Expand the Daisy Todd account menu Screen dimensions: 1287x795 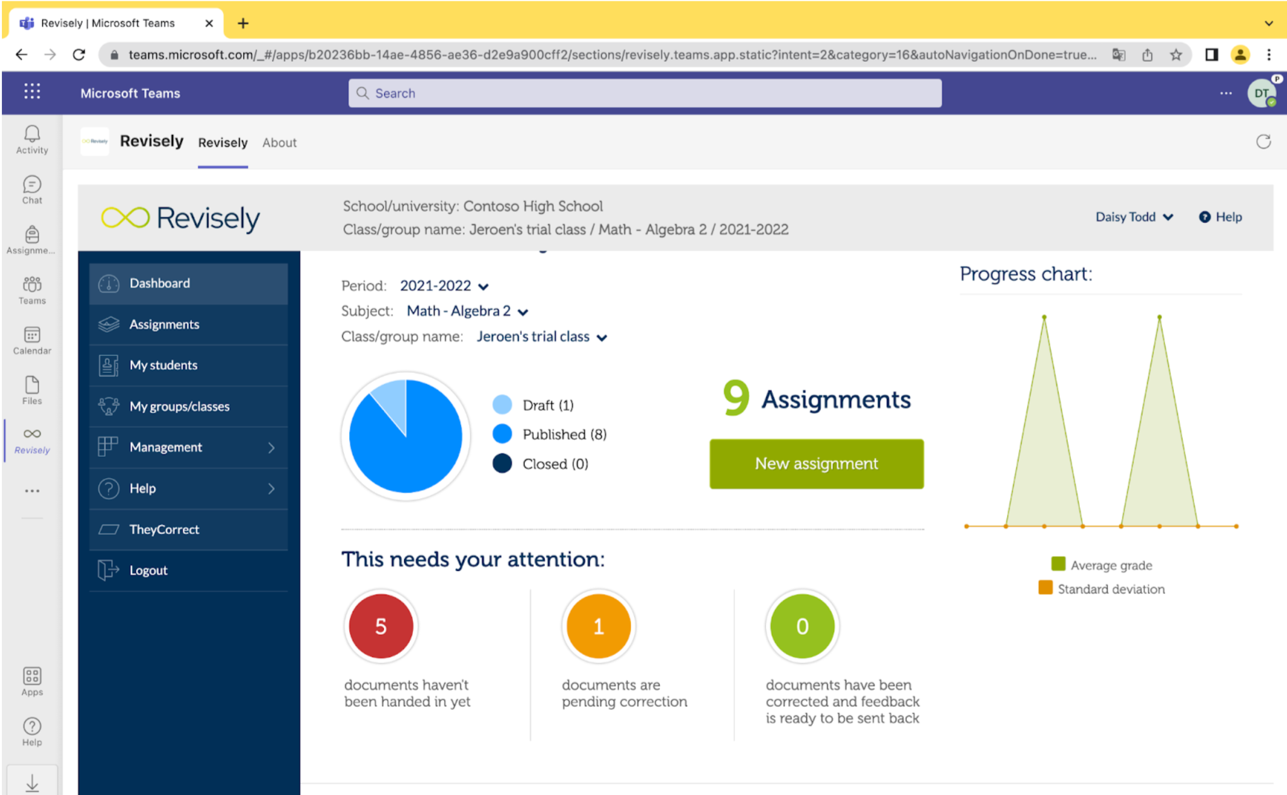1134,216
